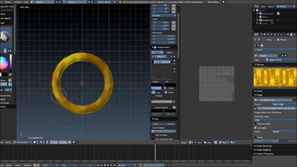This screenshot has width=297, height=167.
Task: Select the RenderLayers item in outliner
Action: pos(268,13)
